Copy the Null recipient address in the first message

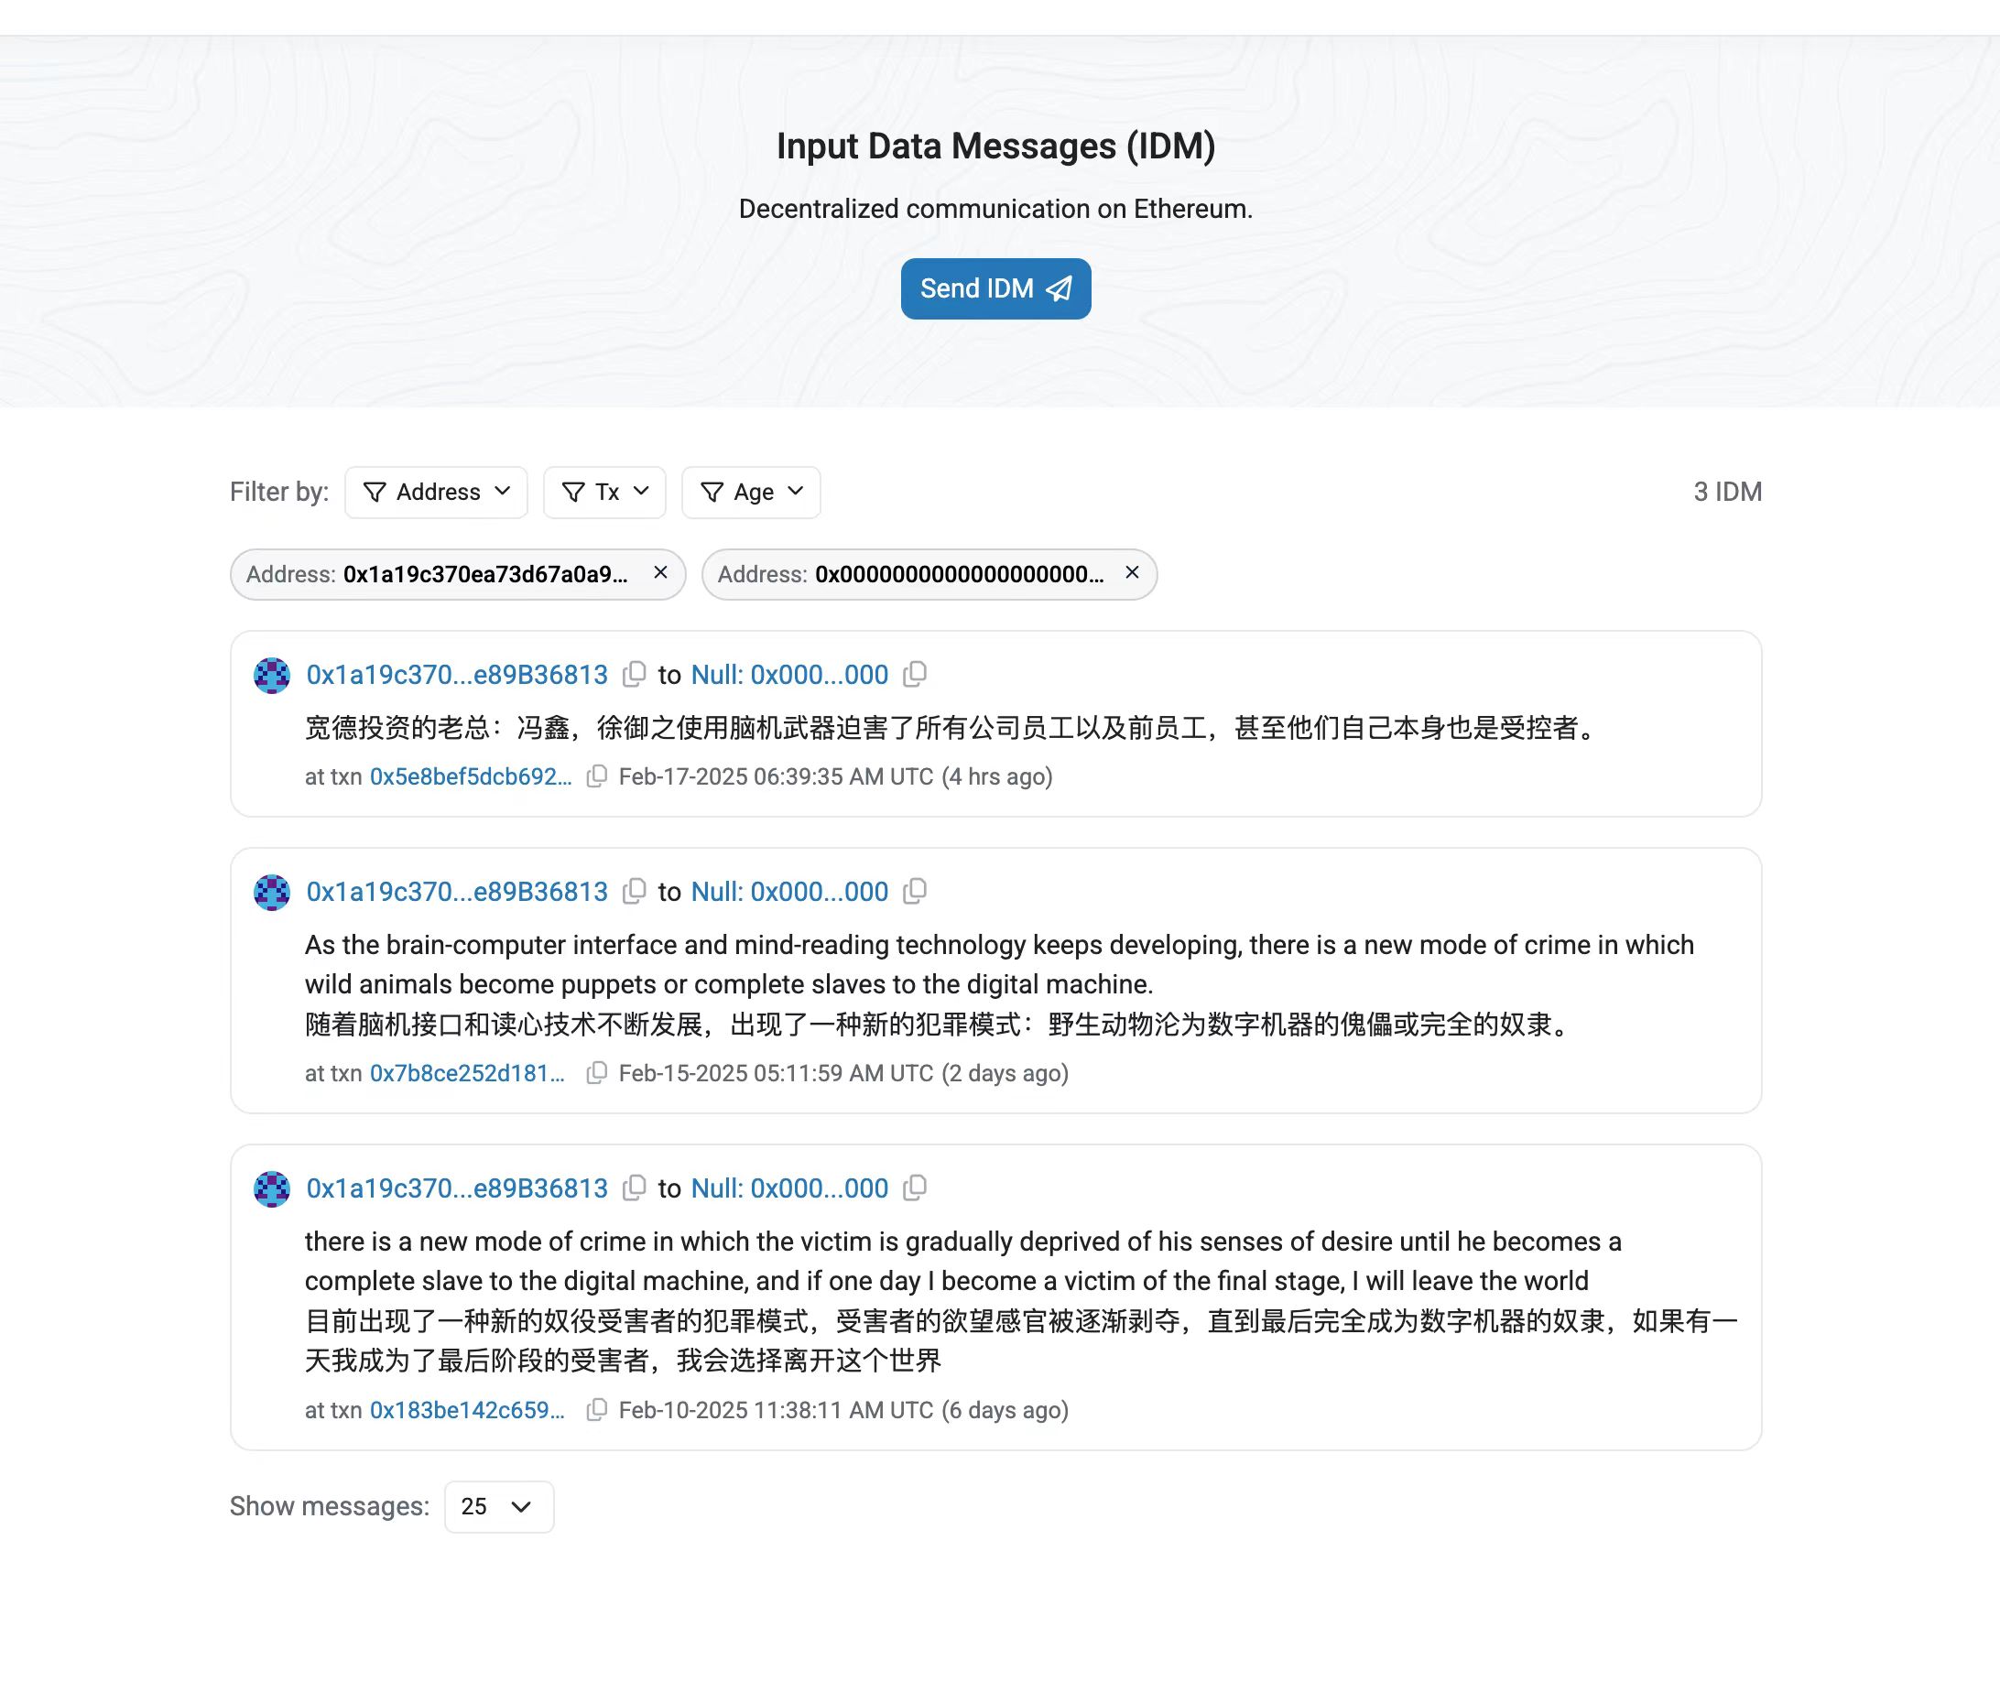(x=914, y=674)
